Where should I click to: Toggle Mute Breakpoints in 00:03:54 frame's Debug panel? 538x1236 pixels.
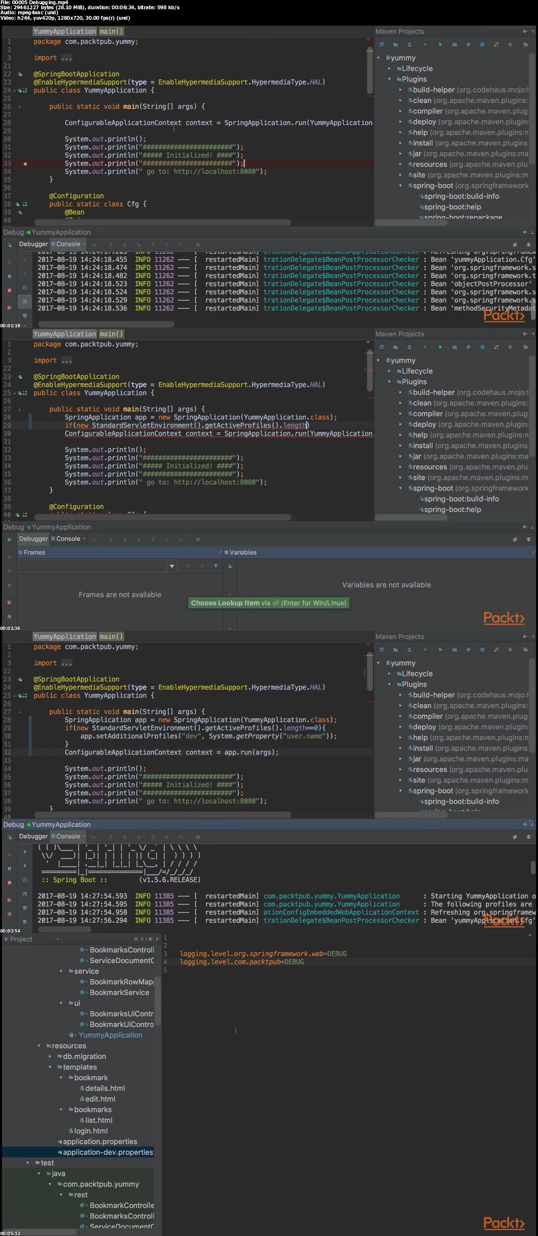point(9,914)
